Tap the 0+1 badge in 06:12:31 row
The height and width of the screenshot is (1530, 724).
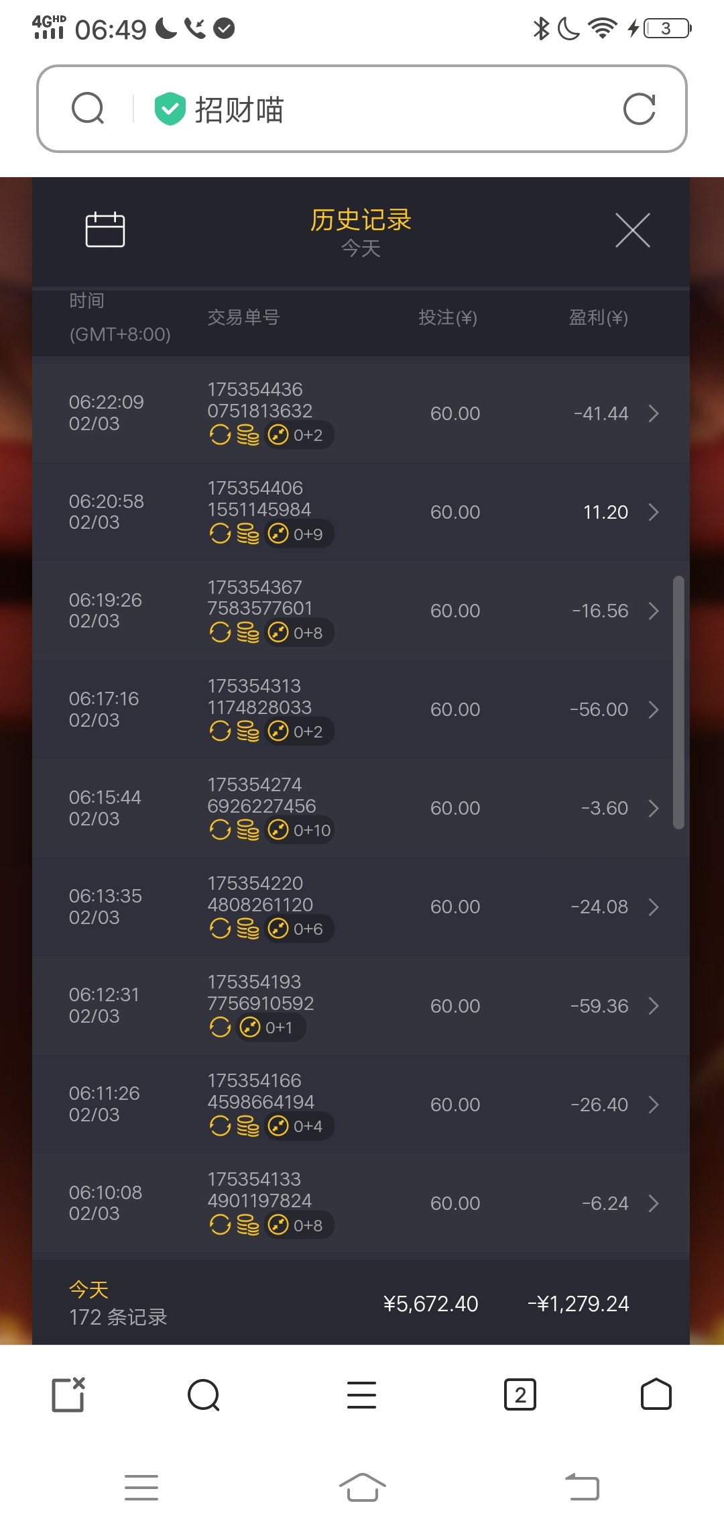coord(270,1027)
